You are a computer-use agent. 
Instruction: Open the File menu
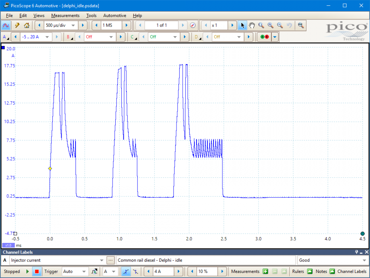pos(9,15)
